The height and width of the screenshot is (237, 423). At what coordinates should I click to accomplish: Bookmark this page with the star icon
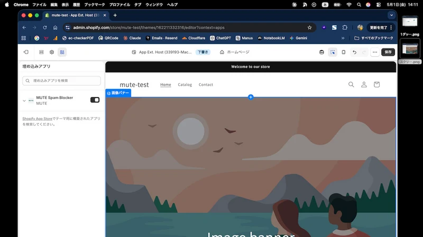[309, 27]
